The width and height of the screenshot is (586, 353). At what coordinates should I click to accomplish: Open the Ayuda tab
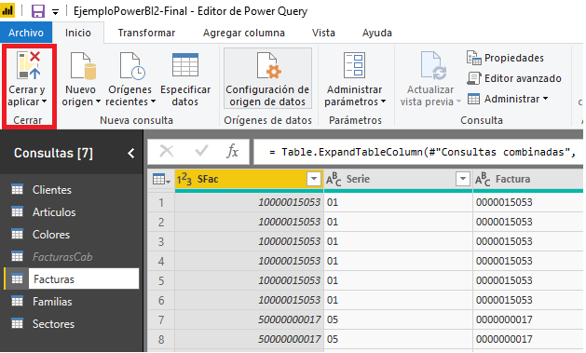[x=377, y=33]
